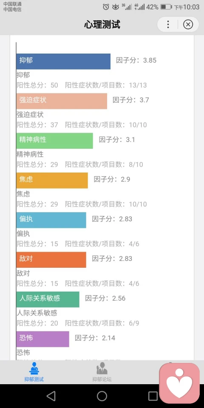Tap the 心理测试 page title
The width and height of the screenshot is (204, 408).
(102, 25)
